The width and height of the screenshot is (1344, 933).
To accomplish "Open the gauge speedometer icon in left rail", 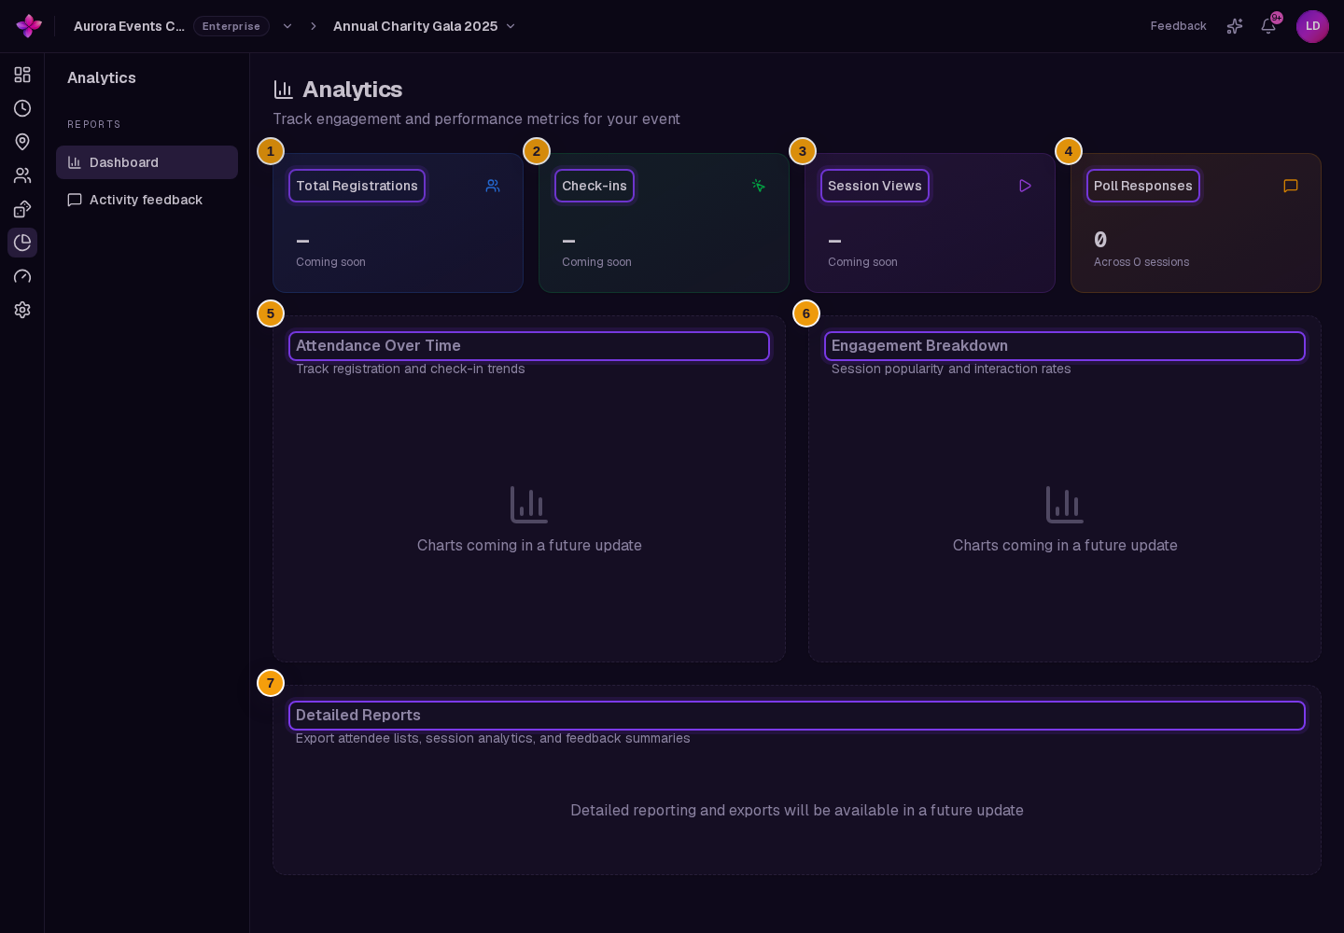I will pyautogui.click(x=22, y=276).
